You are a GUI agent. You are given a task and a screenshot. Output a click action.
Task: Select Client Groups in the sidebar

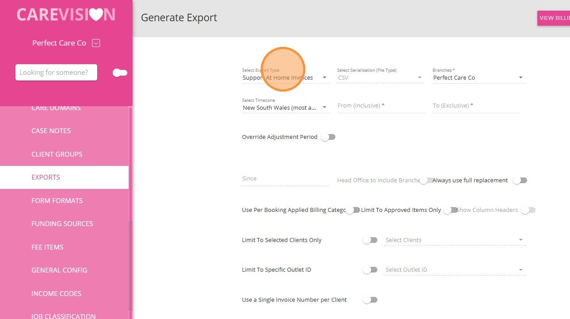tap(57, 154)
